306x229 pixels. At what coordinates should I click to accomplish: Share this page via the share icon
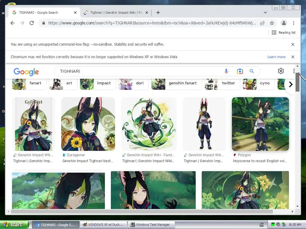[x=262, y=23]
